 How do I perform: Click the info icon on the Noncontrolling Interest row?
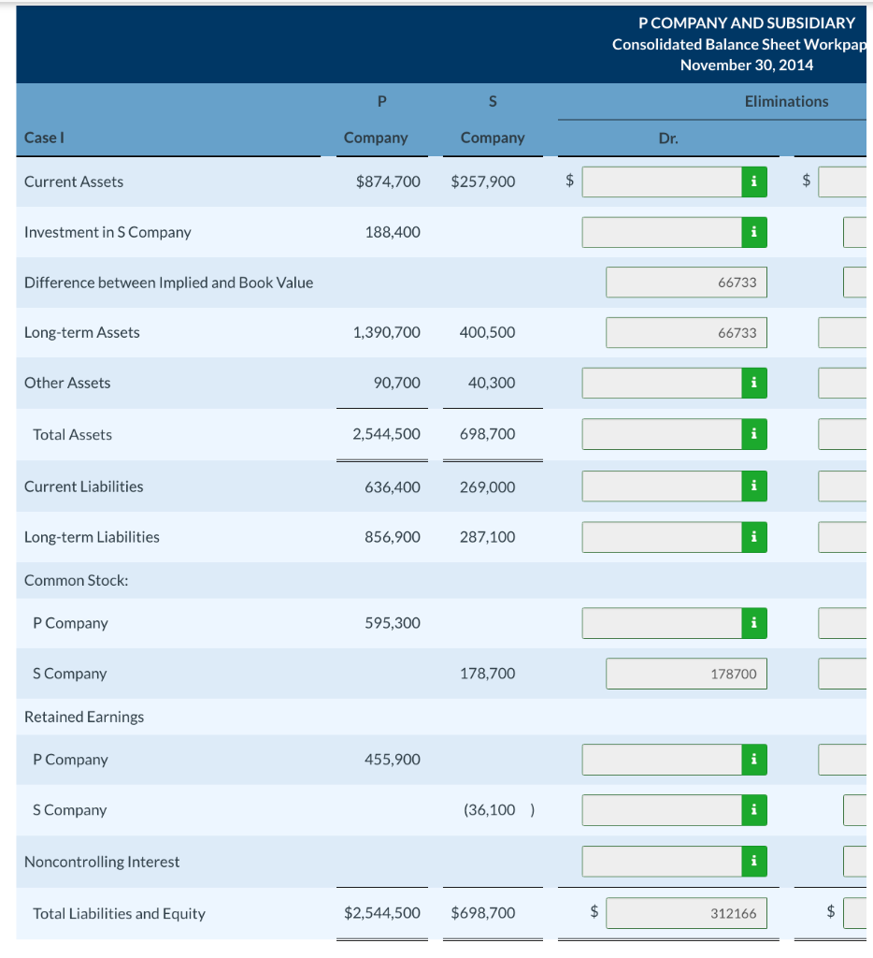[754, 861]
